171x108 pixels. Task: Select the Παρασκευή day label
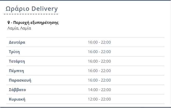(20, 80)
